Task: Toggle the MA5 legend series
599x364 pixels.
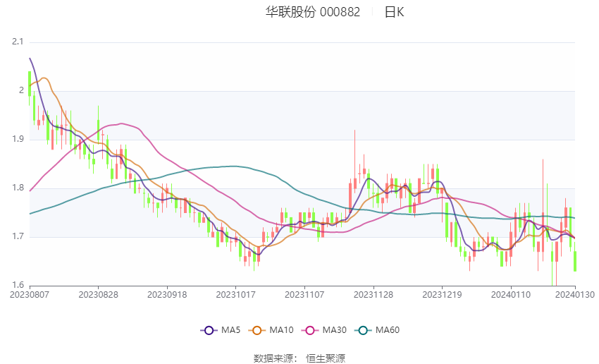Action: [221, 330]
